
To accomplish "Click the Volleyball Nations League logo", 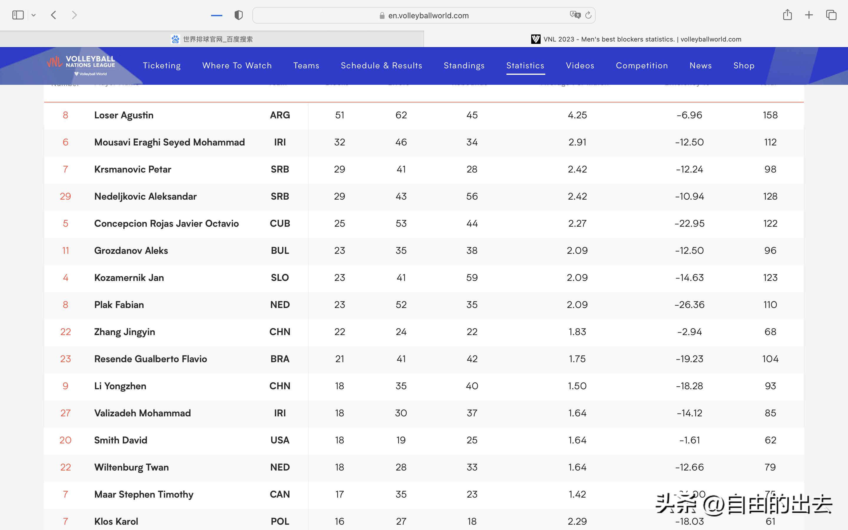I will [81, 66].
